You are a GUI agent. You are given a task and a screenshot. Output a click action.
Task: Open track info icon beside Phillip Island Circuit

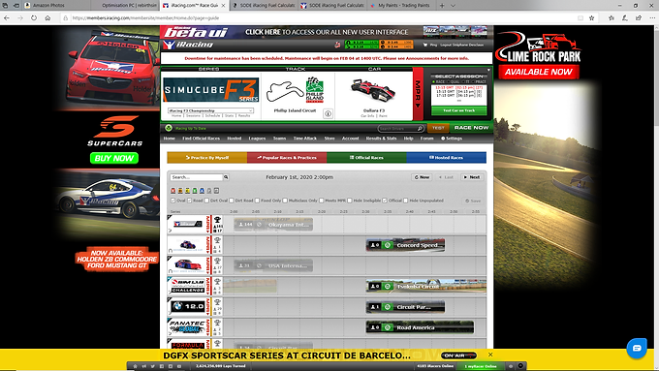[328, 113]
